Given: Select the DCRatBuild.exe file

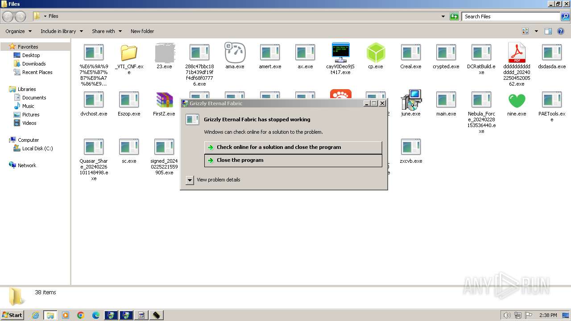Looking at the screenshot, I should coord(481,53).
